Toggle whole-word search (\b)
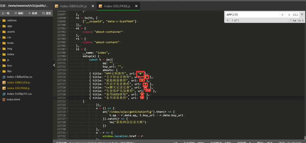 tap(299, 21)
